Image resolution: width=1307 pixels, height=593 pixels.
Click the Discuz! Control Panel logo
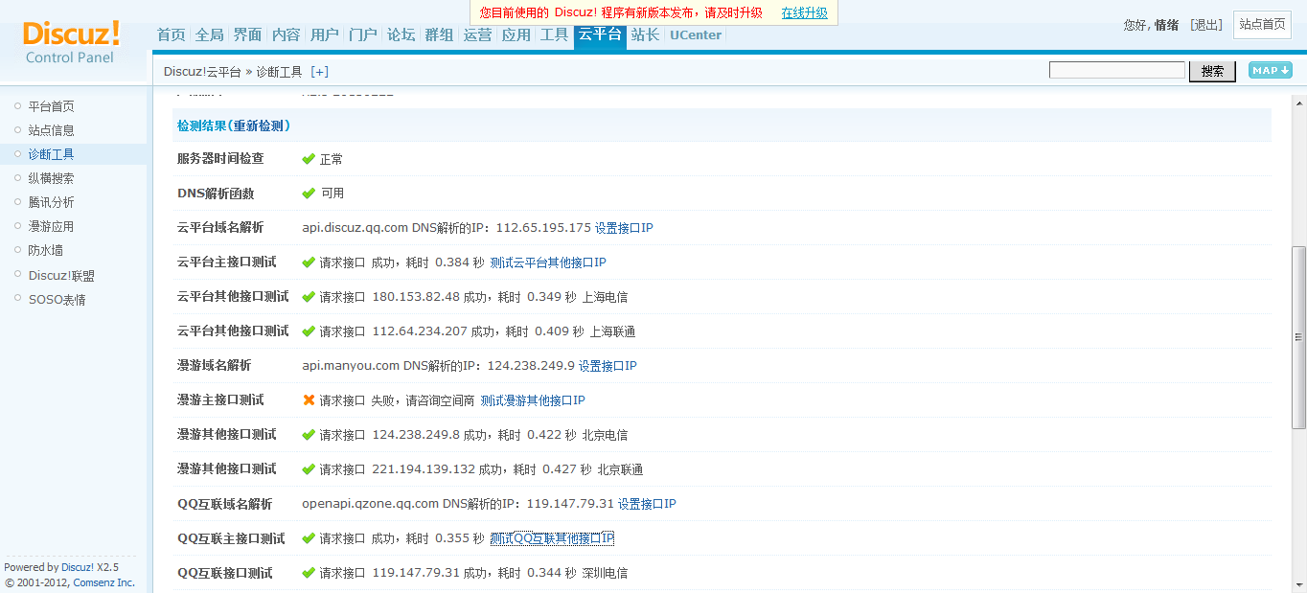(x=71, y=42)
